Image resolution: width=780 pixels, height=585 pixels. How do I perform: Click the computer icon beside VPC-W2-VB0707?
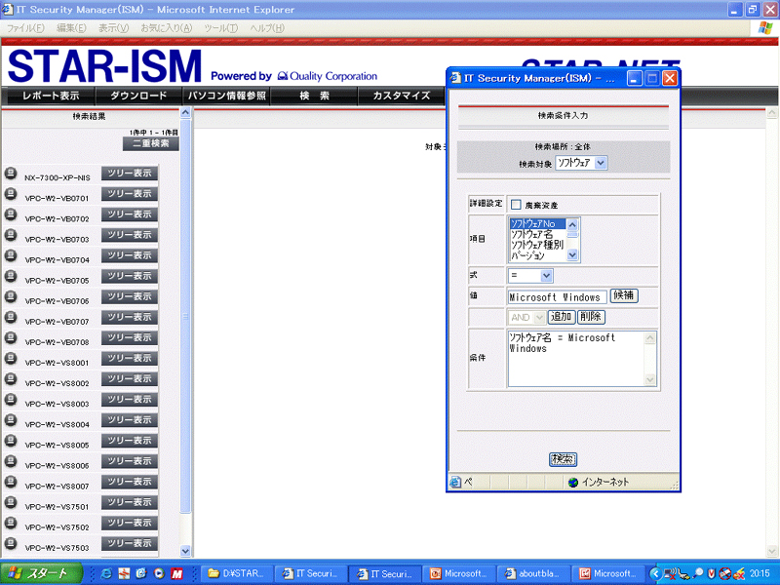tap(11, 318)
